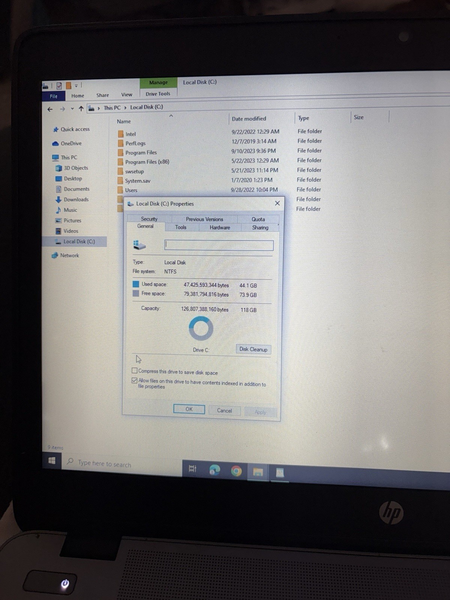The width and height of the screenshot is (450, 600).
Task: Click Cancel in Properties dialog
Action: (x=224, y=411)
